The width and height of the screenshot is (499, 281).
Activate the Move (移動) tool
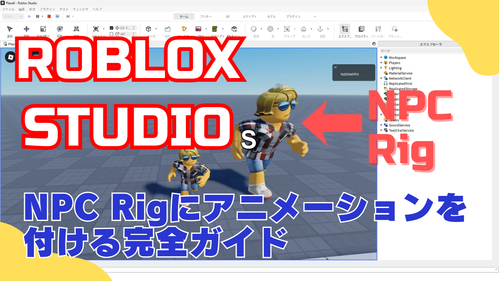27,29
